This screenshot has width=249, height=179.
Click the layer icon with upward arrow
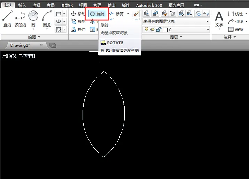tap(189, 14)
